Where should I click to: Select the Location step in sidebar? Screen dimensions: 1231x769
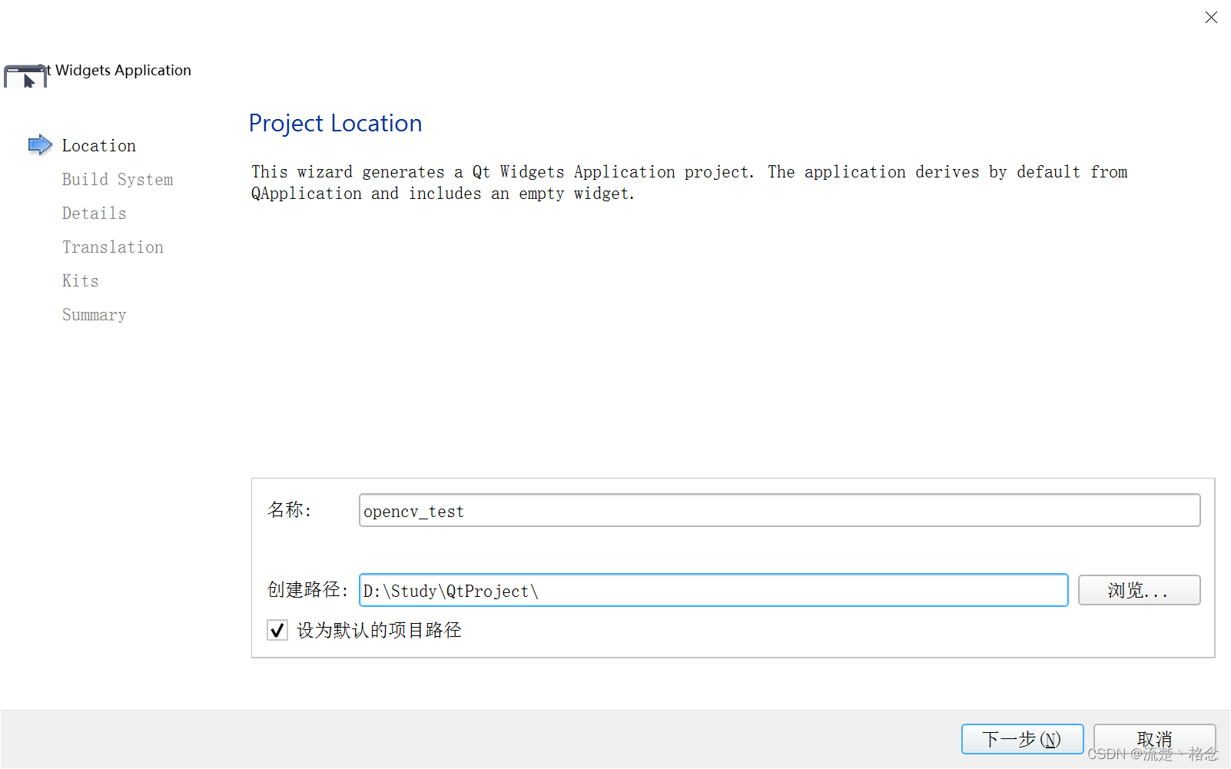[x=99, y=145]
